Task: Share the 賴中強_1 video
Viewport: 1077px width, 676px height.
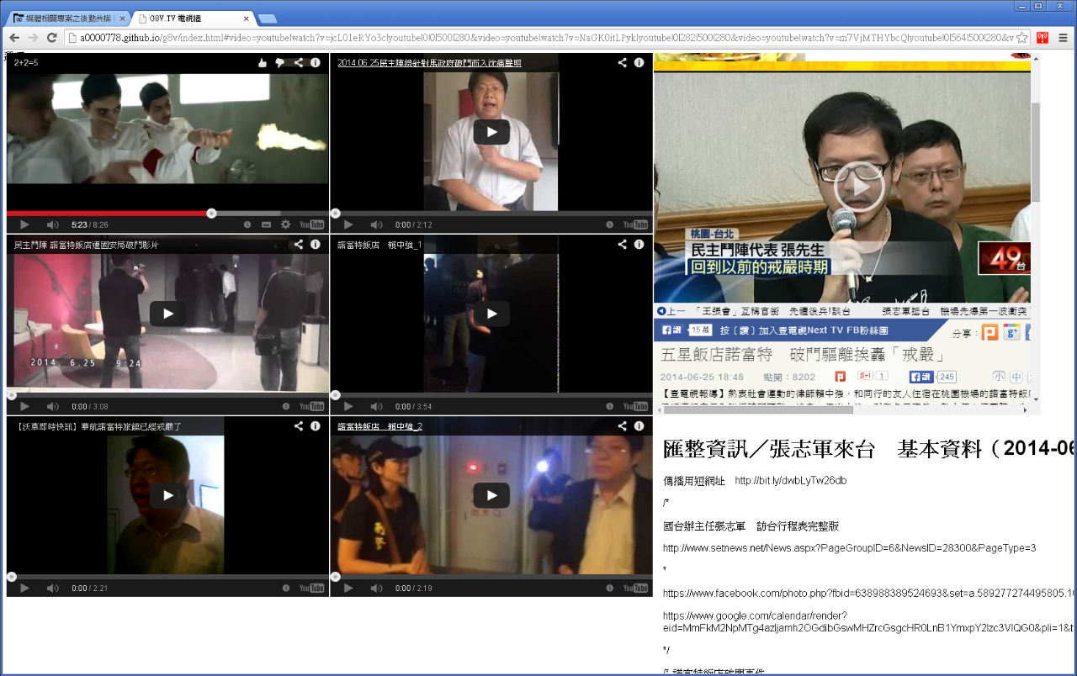Action: pyautogui.click(x=622, y=245)
